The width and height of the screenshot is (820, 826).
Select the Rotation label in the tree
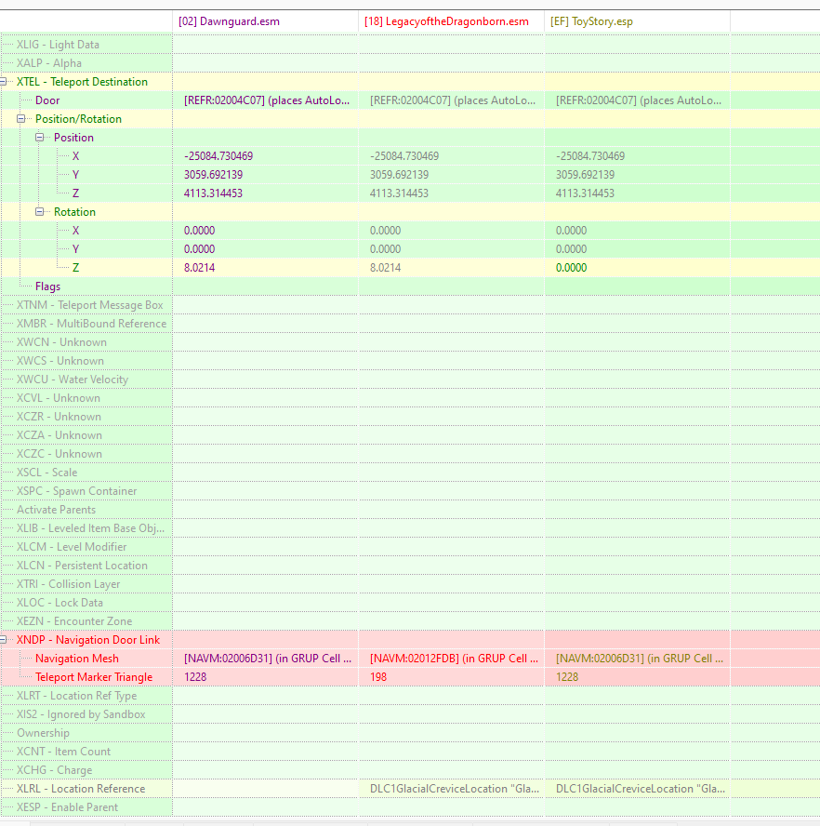coord(74,212)
